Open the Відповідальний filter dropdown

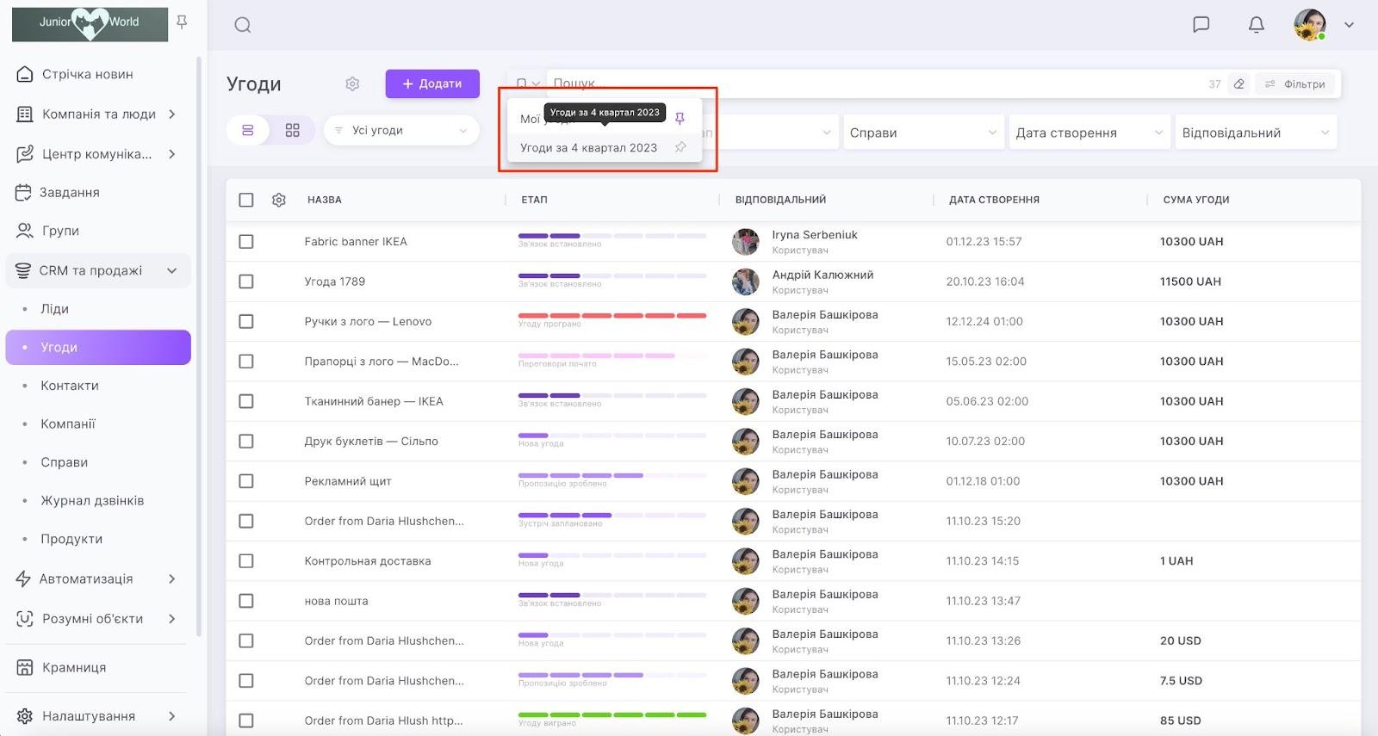coord(1255,133)
